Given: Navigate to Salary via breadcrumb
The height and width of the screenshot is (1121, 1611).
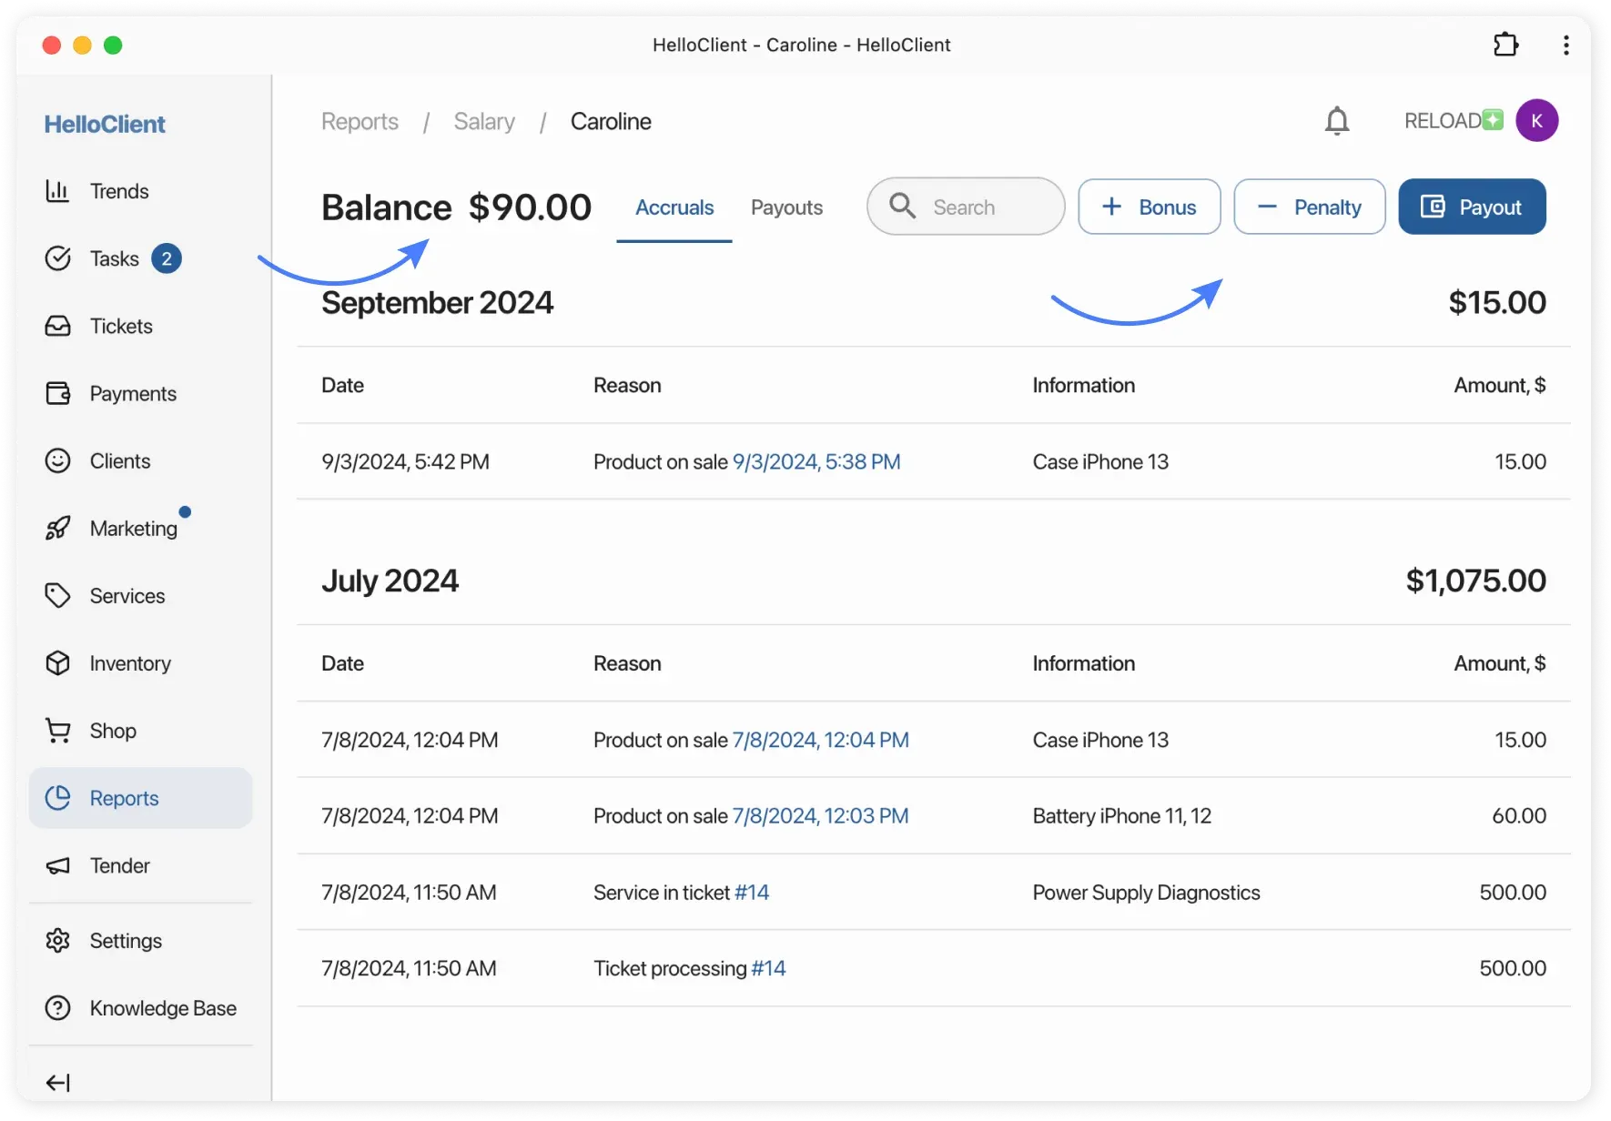Looking at the screenshot, I should click(x=483, y=121).
